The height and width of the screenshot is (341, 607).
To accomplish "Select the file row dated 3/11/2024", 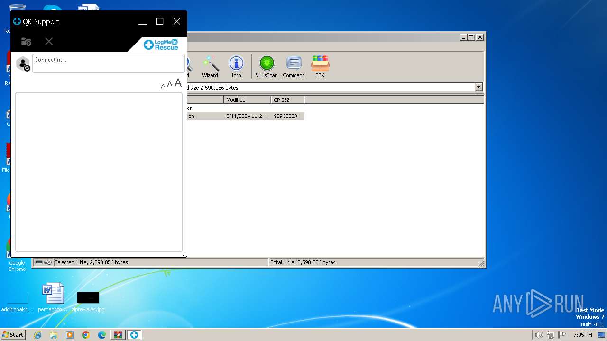I will click(245, 116).
